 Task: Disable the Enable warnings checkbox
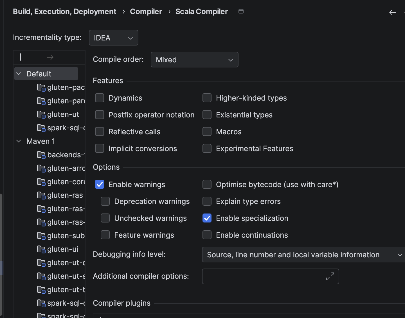click(x=100, y=185)
